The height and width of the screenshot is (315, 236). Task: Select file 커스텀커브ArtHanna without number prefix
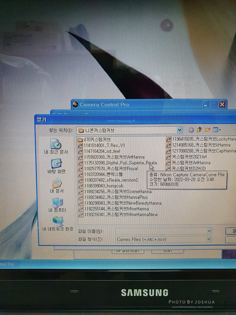click(188, 162)
